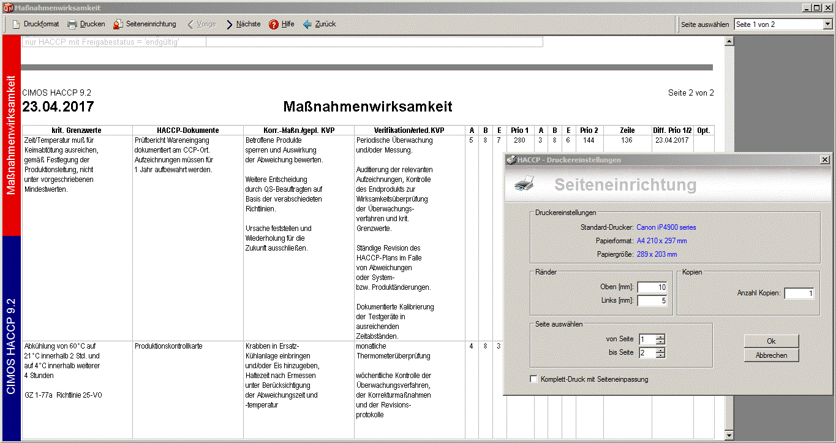Click the Drucken printer icon
Image resolution: width=836 pixels, height=443 pixels.
click(72, 25)
